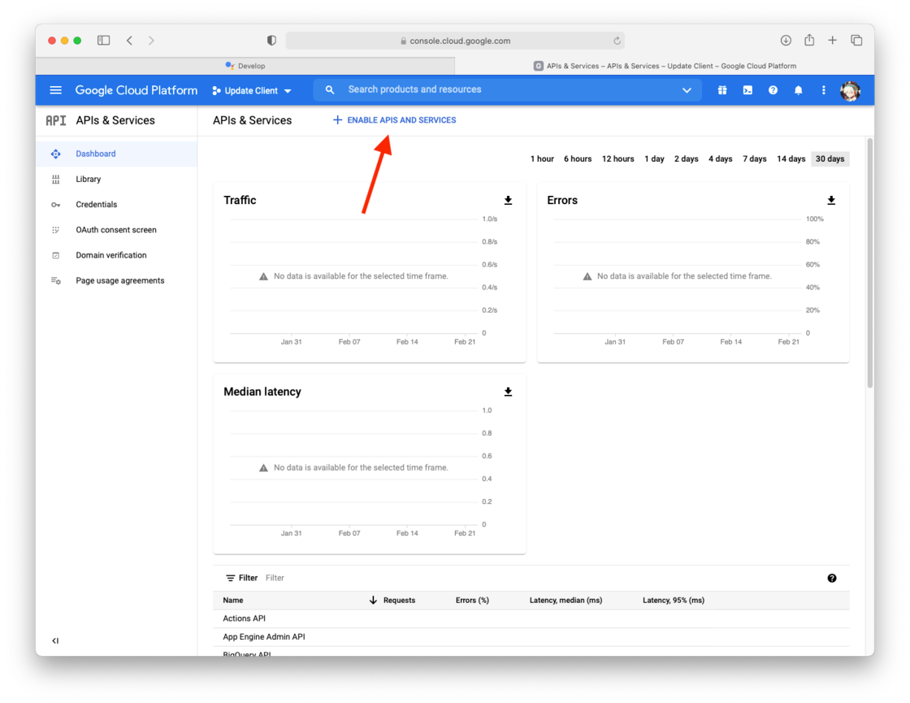Click the Page usage agreements icon

[56, 281]
